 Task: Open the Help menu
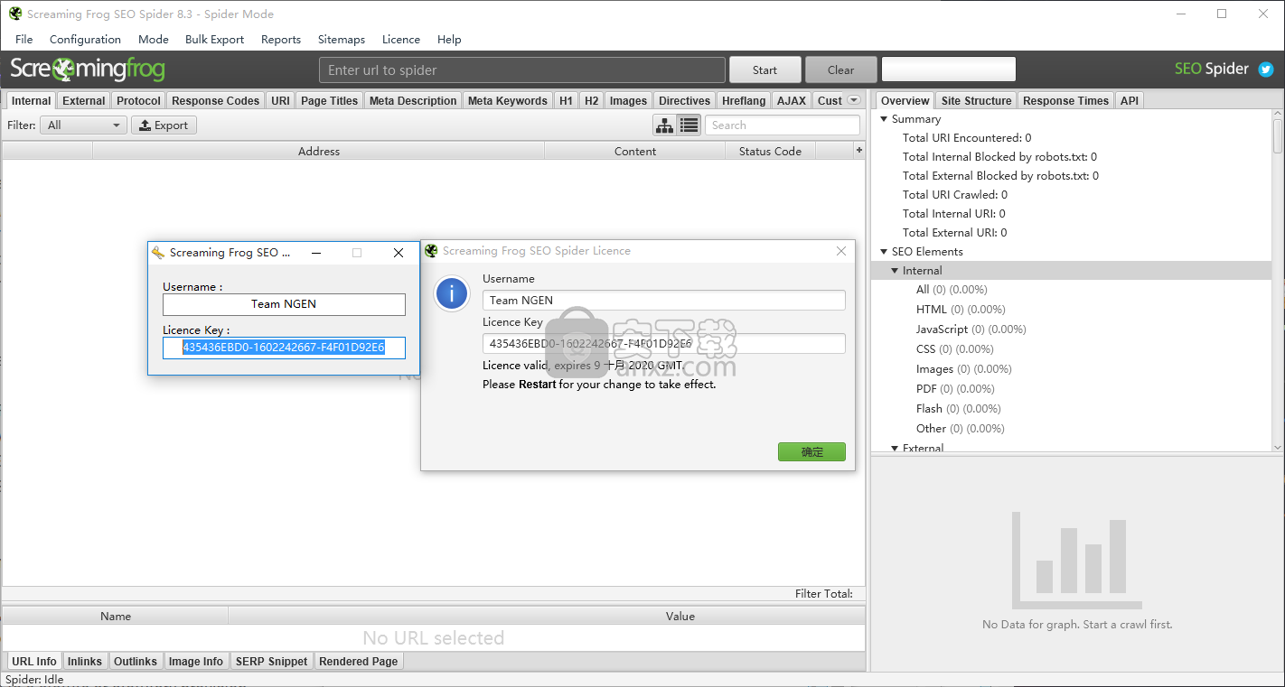(x=449, y=40)
